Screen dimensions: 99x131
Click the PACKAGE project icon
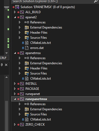point(22,89)
